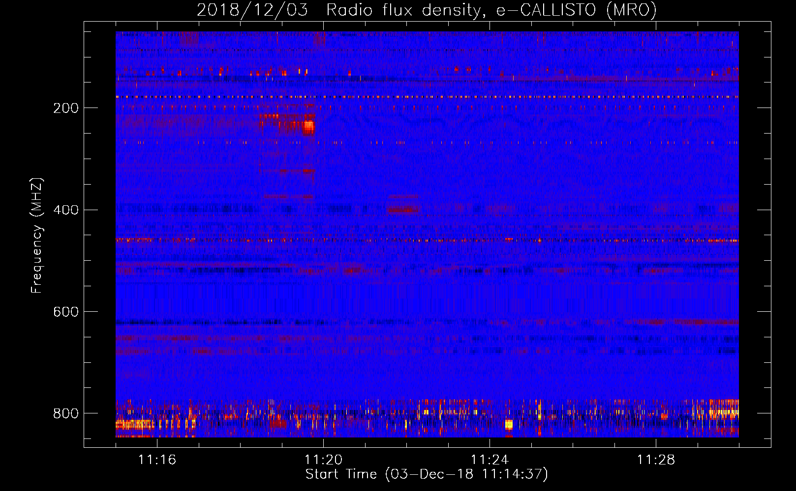Click the 600 frequency tick label
Viewport: 796px width, 491px height.
(x=66, y=312)
